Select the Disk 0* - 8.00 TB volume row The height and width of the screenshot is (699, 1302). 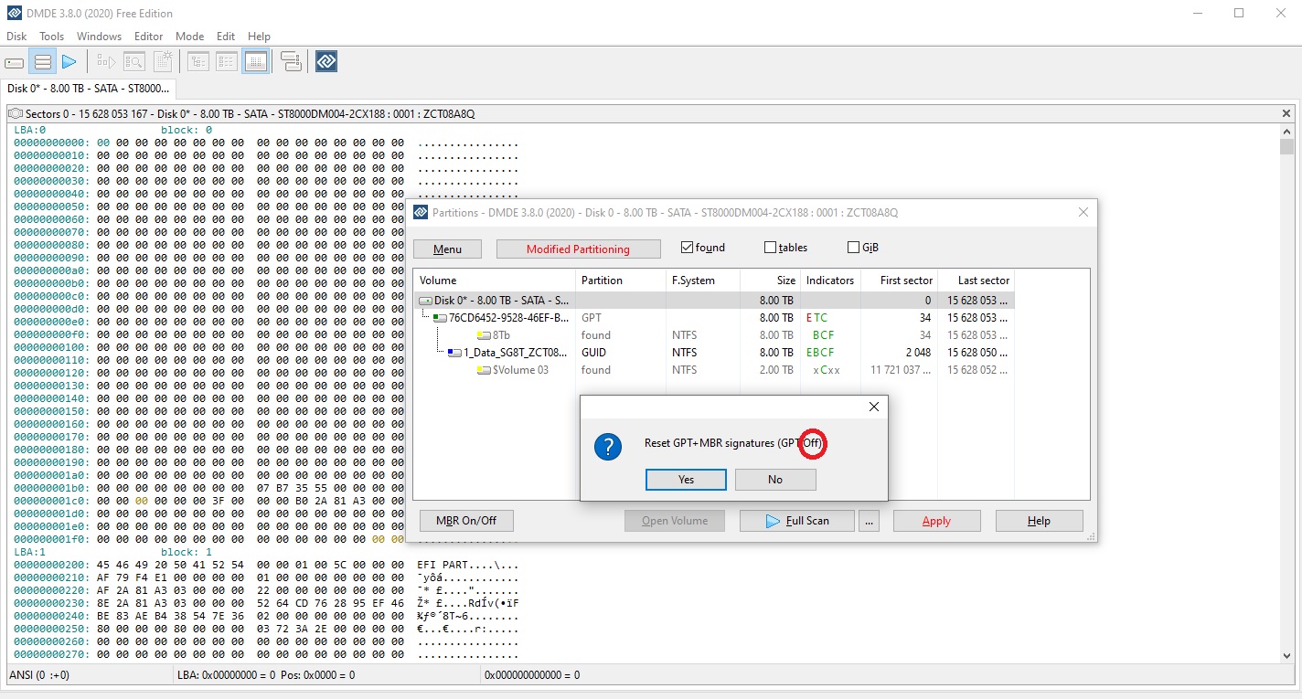(715, 301)
